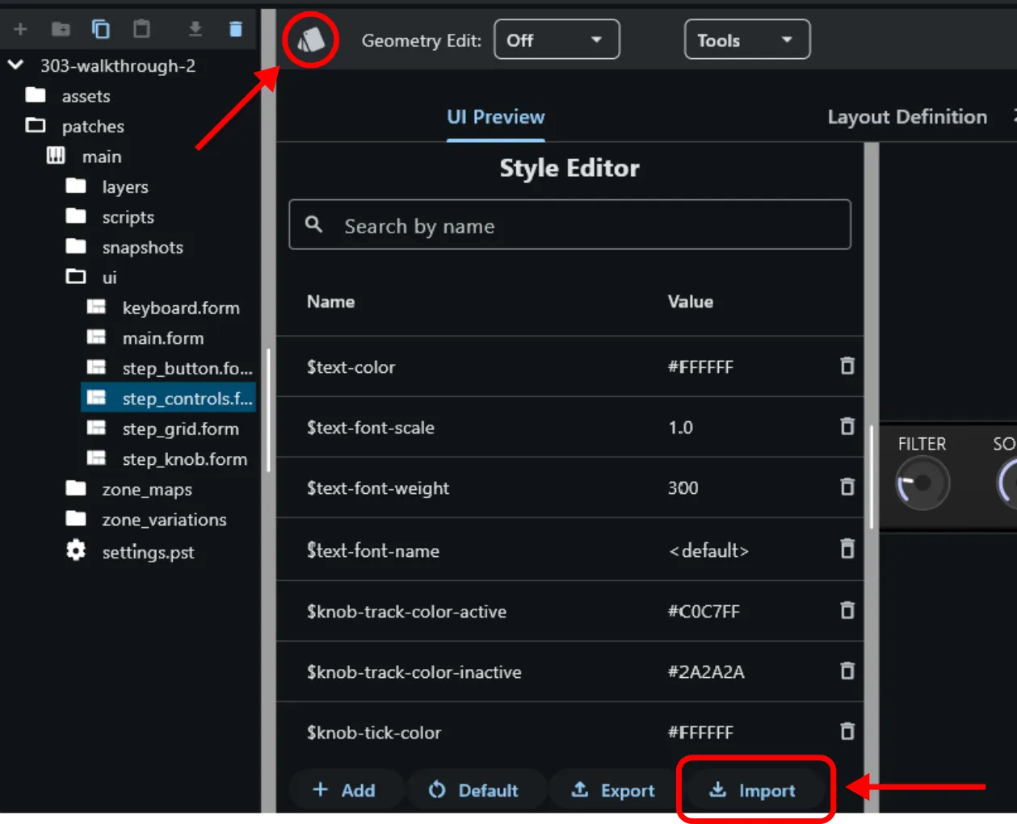Delete the $text-font-weight style entry
The width and height of the screenshot is (1017, 824).
tap(847, 487)
